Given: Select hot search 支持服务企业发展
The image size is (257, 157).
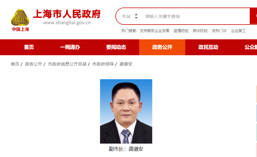Looking at the screenshot, I should pos(154,31).
